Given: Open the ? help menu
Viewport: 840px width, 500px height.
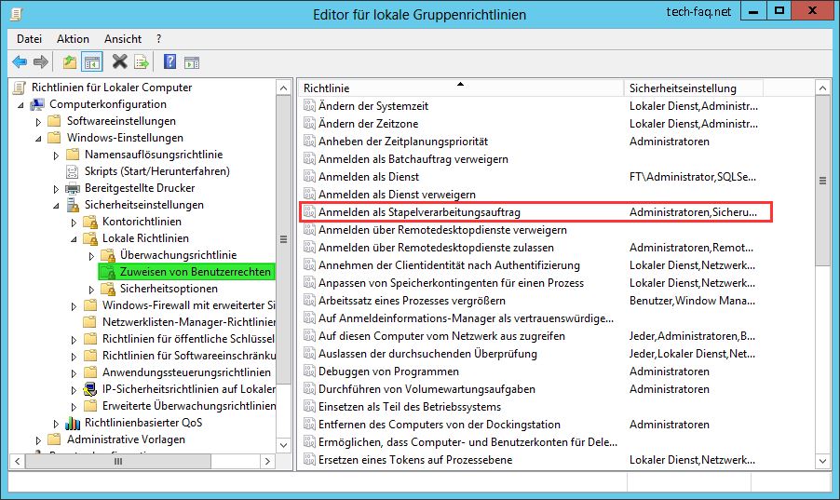Looking at the screenshot, I should (158, 38).
